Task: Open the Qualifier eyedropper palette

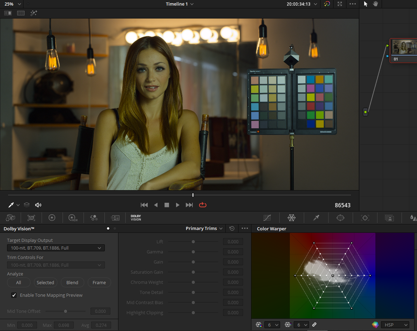Action: (x=316, y=218)
